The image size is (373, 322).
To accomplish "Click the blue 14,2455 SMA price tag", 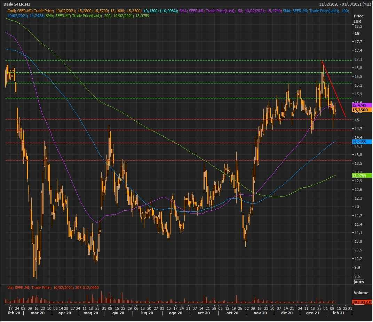I will click(359, 142).
